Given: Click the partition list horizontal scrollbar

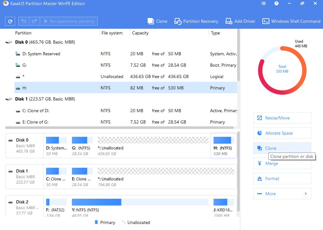Looking at the screenshot, I should click(119, 128).
